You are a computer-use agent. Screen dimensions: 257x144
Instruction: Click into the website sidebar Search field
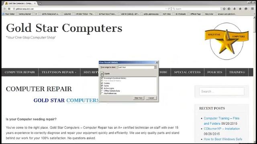click(x=222, y=92)
